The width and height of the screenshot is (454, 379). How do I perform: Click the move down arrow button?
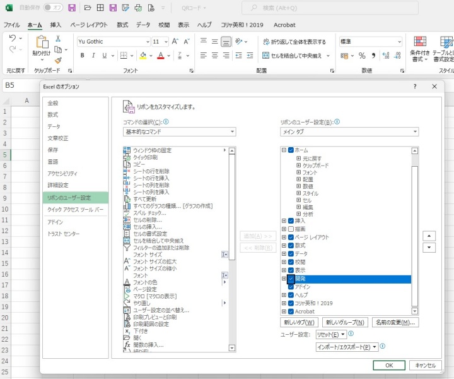429,248
